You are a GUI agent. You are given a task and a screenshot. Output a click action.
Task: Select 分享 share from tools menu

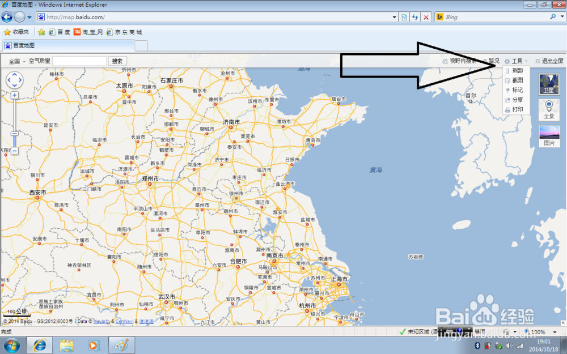click(x=516, y=100)
